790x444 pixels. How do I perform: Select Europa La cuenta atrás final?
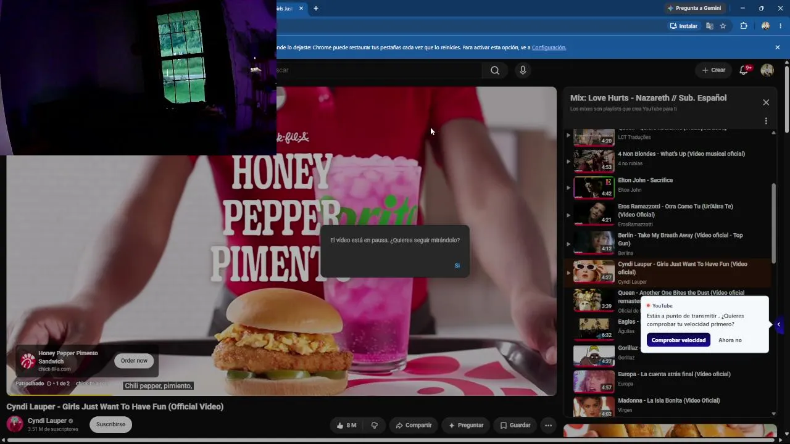click(x=668, y=380)
